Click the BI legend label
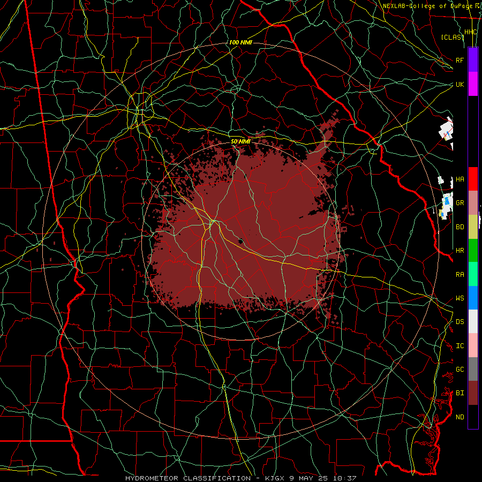Image resolution: width=482 pixels, height=482 pixels. (x=460, y=393)
